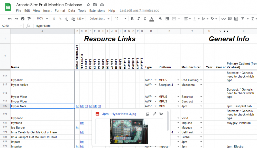Print the spreadsheet
The width and height of the screenshot is (257, 148).
[23, 19]
